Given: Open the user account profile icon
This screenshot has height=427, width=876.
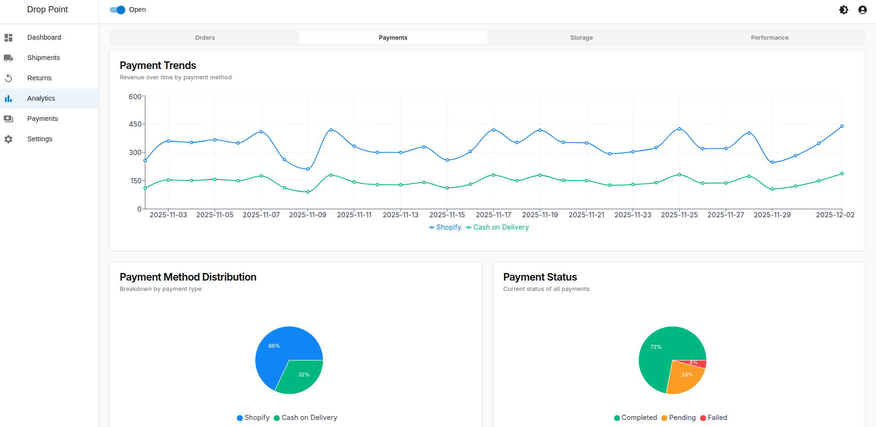Looking at the screenshot, I should 862,10.
